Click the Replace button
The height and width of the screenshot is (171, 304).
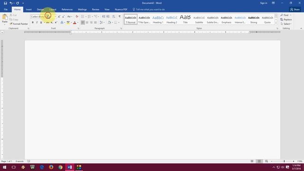286,19
